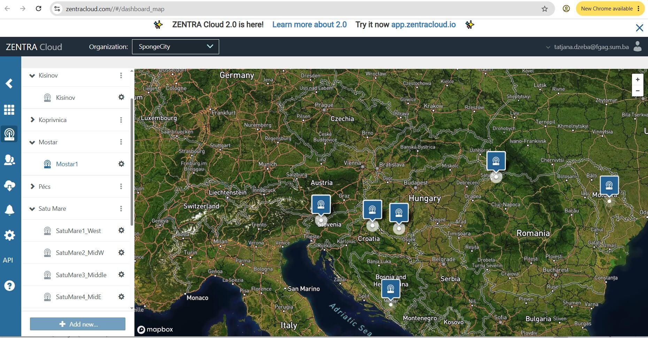
Task: Click the right device marker near Osijek
Action: click(399, 213)
